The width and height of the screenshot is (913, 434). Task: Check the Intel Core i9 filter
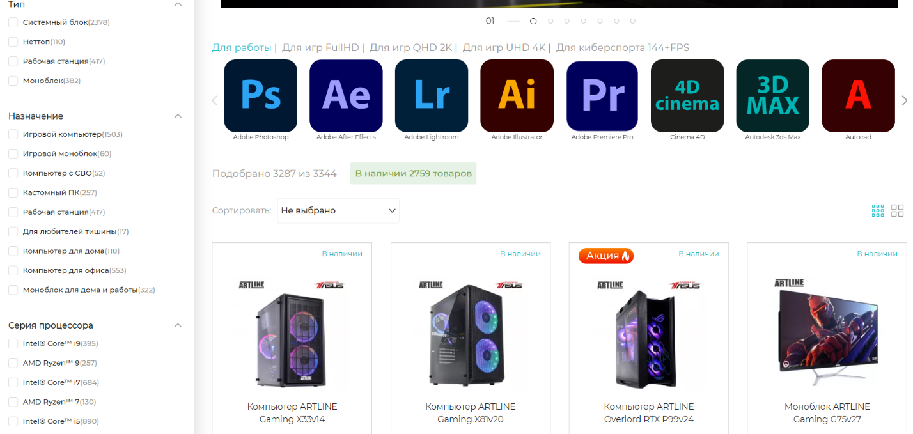click(13, 343)
